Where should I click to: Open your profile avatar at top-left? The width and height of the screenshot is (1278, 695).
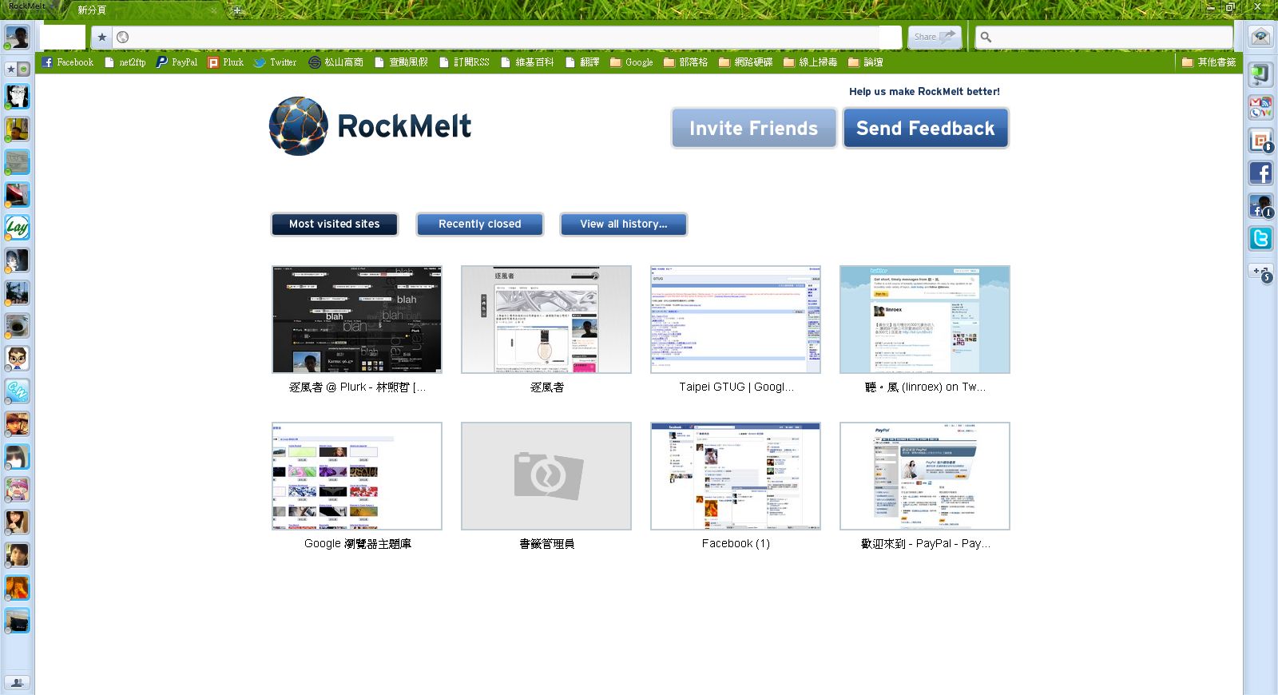17,37
